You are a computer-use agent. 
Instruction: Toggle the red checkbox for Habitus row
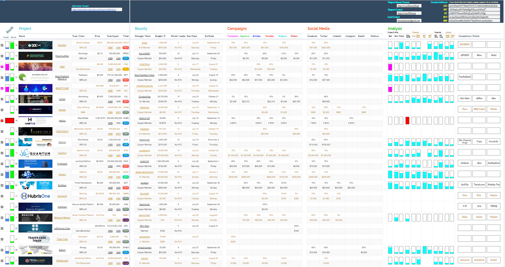2,121
